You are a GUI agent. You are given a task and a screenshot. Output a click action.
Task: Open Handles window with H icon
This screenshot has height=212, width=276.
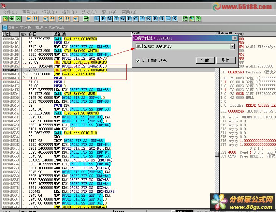(x=129, y=19)
